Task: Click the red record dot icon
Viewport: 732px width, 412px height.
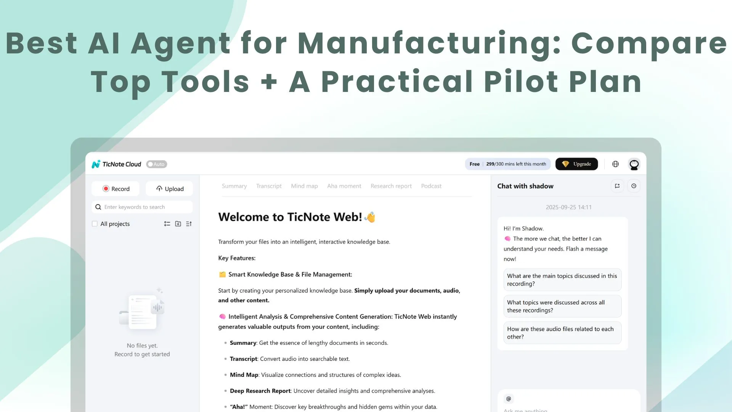Action: click(x=106, y=189)
